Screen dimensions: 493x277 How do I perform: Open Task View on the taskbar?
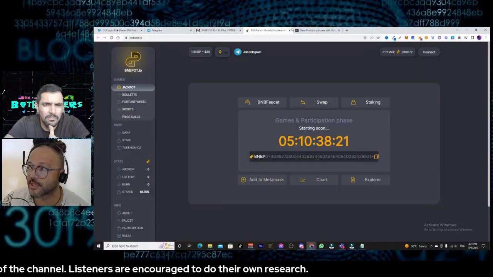(189, 246)
